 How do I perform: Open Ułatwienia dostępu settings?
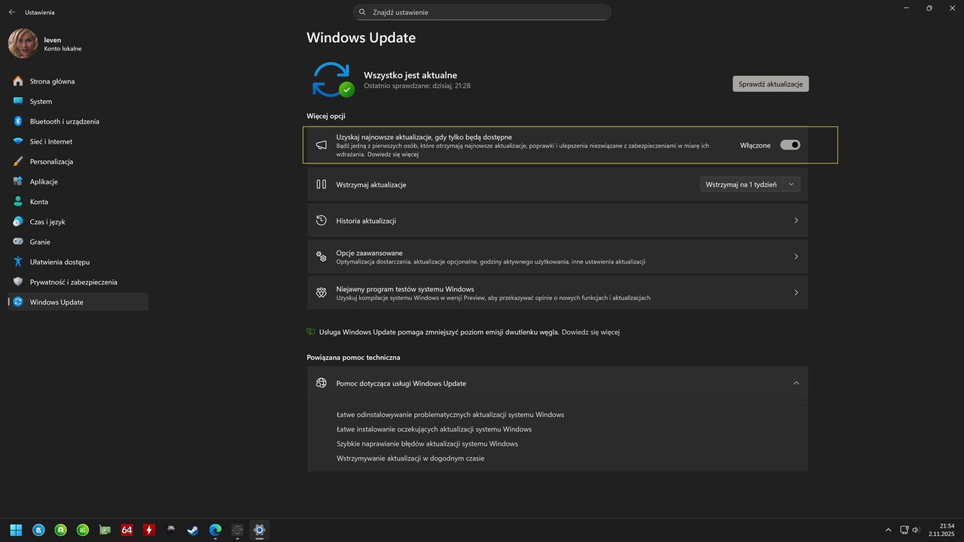coord(78,262)
